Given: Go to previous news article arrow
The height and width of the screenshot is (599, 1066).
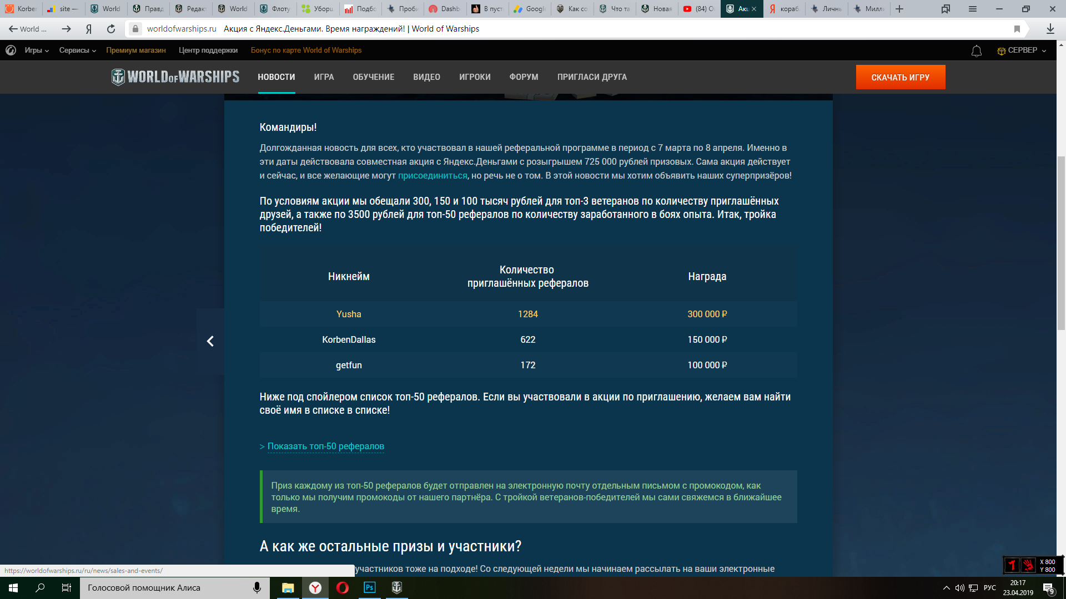Looking at the screenshot, I should [210, 341].
